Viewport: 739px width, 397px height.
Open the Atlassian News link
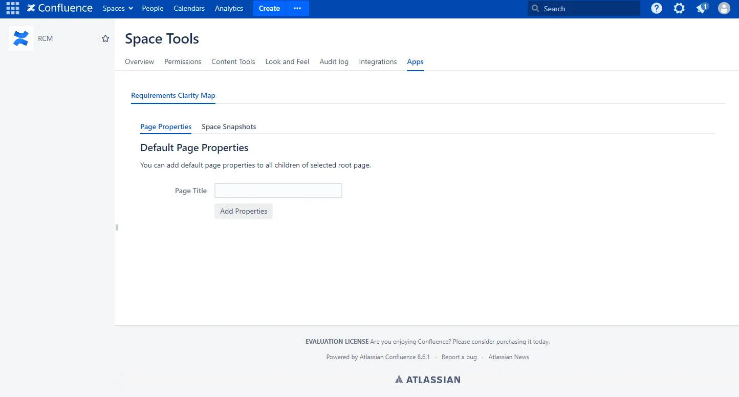click(509, 357)
